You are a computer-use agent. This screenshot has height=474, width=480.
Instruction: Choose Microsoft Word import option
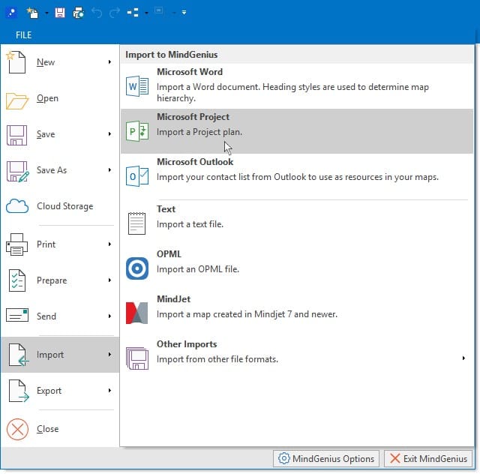click(x=297, y=86)
